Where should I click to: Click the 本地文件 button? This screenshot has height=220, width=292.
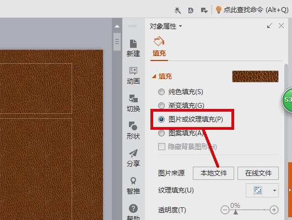213,173
